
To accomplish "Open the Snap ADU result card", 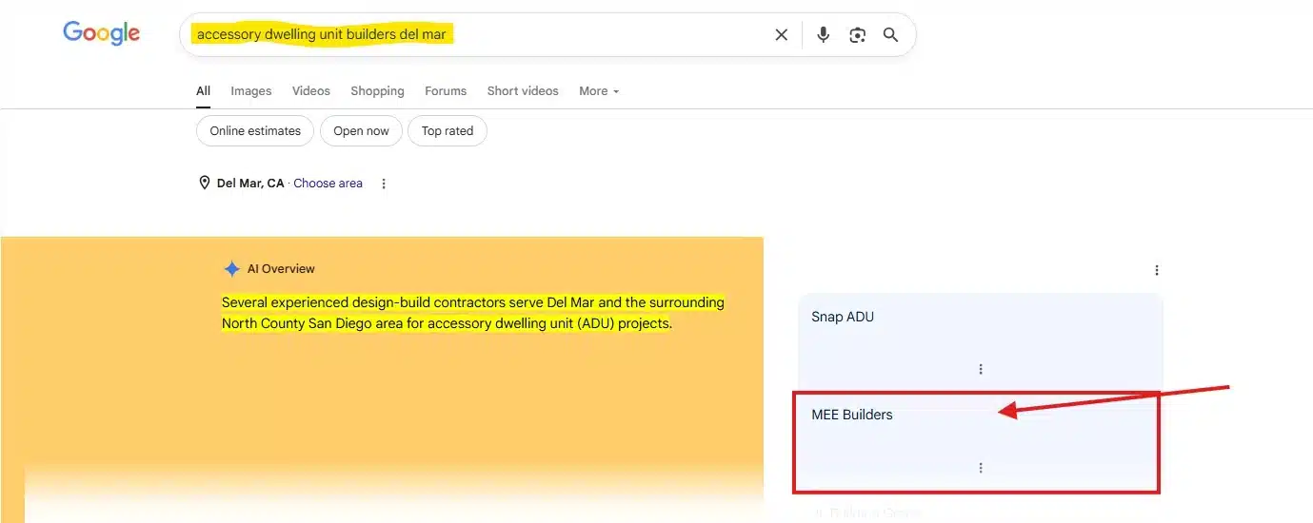I will click(980, 340).
